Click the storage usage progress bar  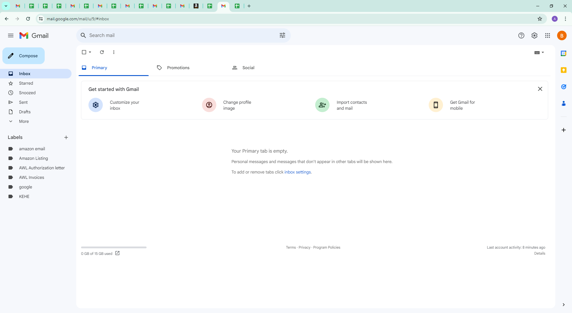click(x=114, y=247)
